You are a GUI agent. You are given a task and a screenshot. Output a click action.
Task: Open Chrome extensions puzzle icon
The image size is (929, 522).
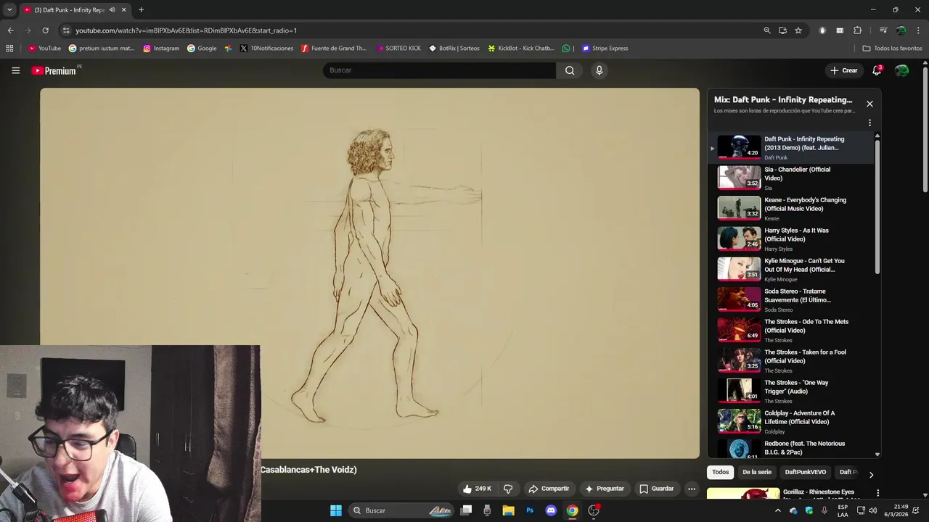pos(857,30)
